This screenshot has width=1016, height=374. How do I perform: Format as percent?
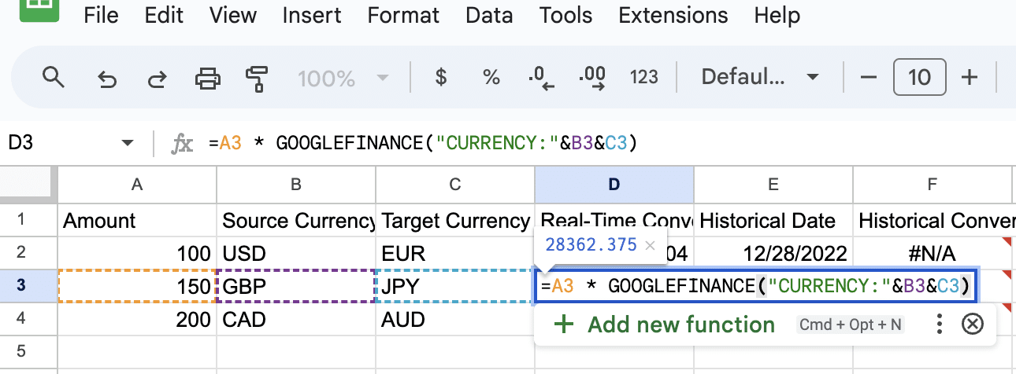(x=491, y=77)
